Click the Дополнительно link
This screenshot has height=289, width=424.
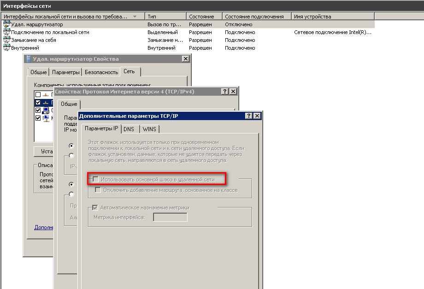(44, 227)
